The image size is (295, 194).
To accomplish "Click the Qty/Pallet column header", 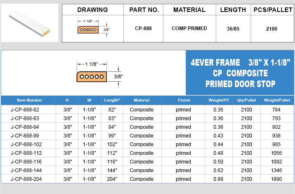I will pos(246,100).
